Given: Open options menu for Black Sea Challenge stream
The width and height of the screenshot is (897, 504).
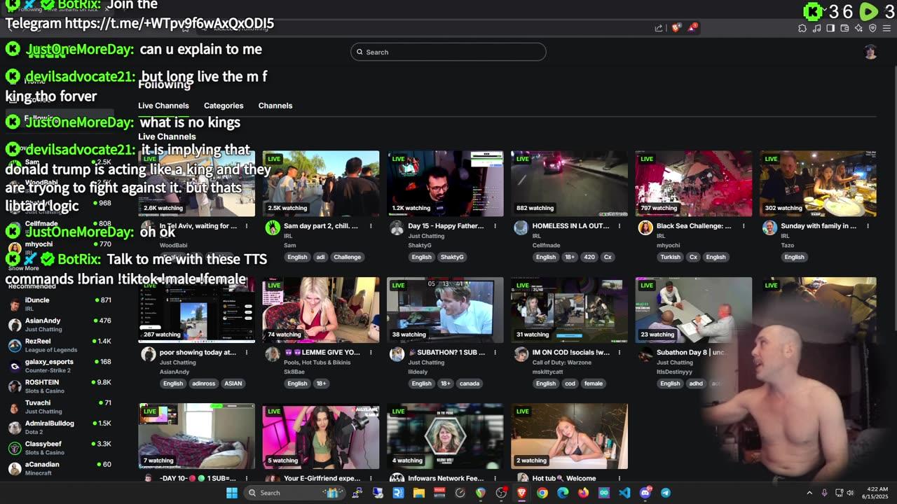Looking at the screenshot, I should tap(744, 226).
